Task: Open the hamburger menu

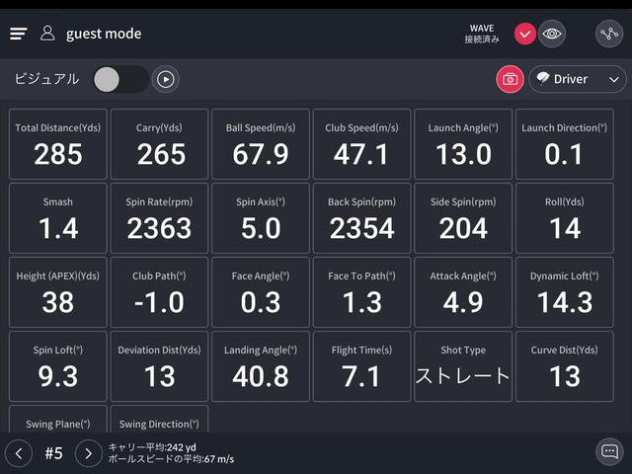Action: (18, 34)
